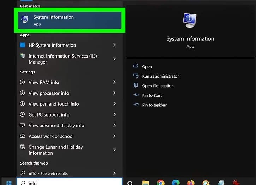Click the Run as administrator shield icon
This screenshot has width=256, height=185.
pyautogui.click(x=136, y=76)
